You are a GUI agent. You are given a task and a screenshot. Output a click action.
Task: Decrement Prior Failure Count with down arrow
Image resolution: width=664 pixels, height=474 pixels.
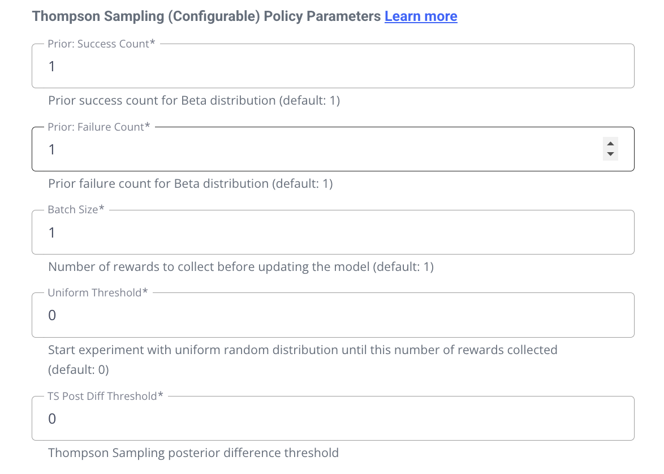[x=610, y=154]
